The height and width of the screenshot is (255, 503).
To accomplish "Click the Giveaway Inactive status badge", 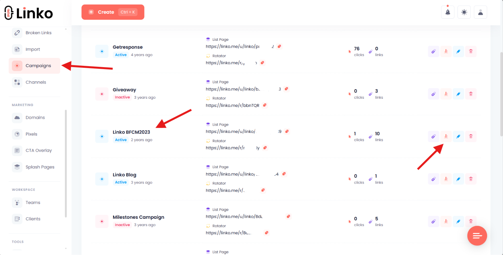I will click(x=122, y=97).
